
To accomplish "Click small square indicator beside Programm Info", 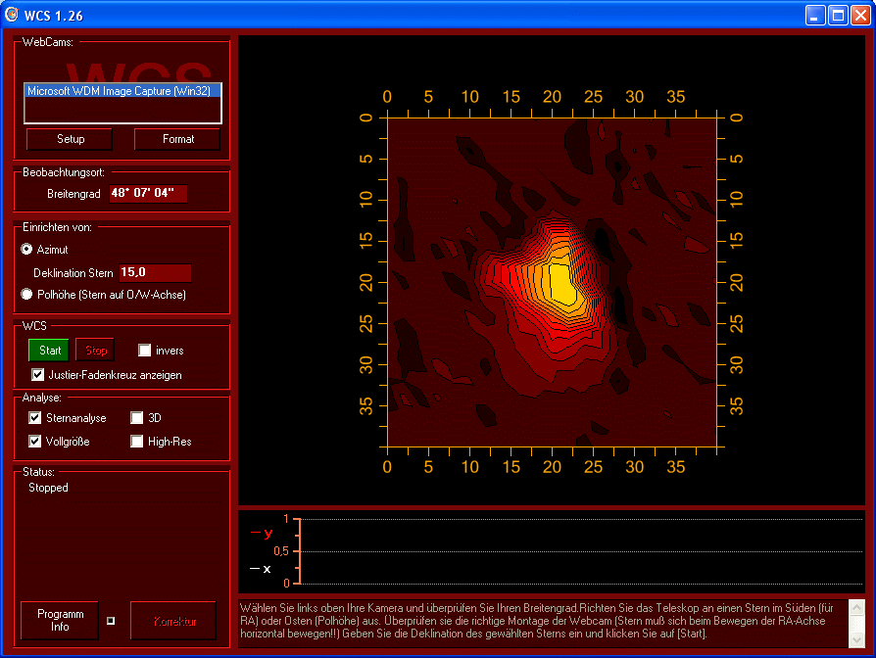I will tap(111, 621).
